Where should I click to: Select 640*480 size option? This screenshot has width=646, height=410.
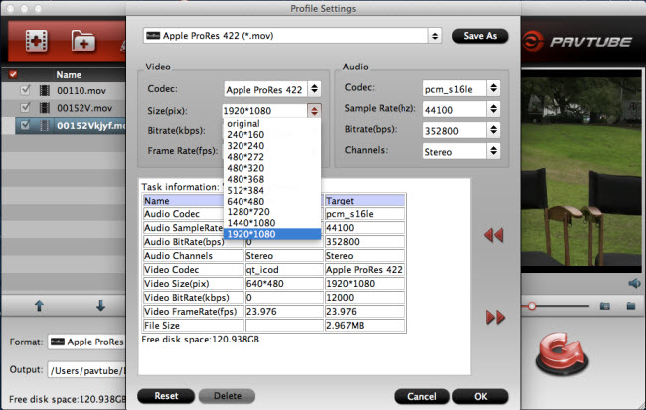[x=272, y=202]
